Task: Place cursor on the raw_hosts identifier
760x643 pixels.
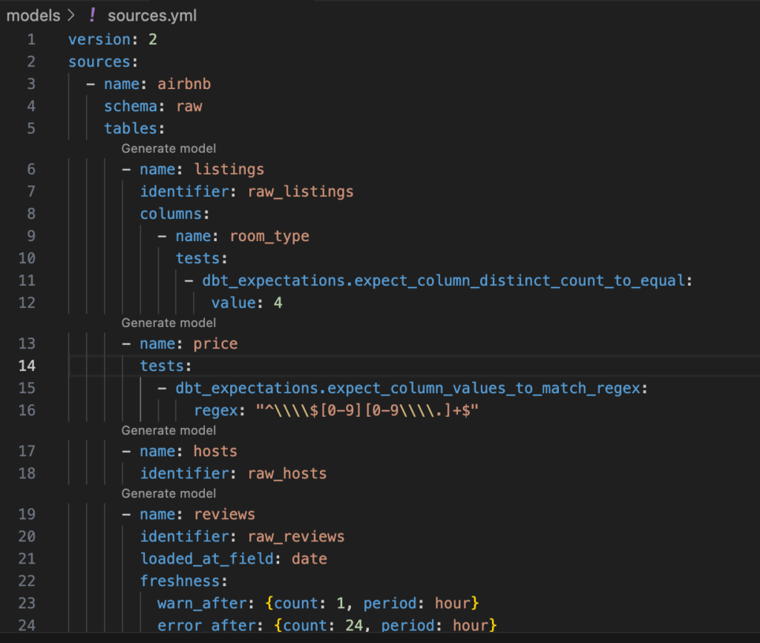Action: 287,473
